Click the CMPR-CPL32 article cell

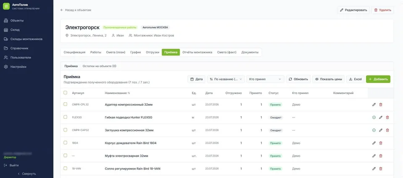[x=80, y=105]
